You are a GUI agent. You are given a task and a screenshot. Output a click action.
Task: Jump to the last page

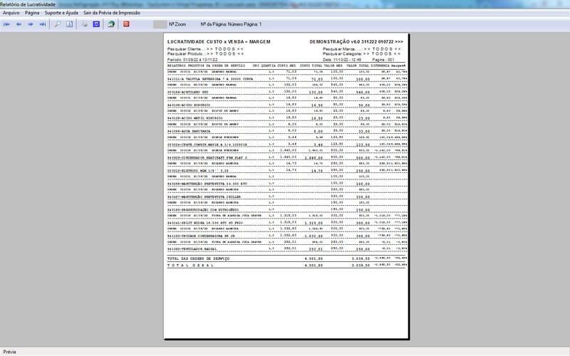pos(43,24)
